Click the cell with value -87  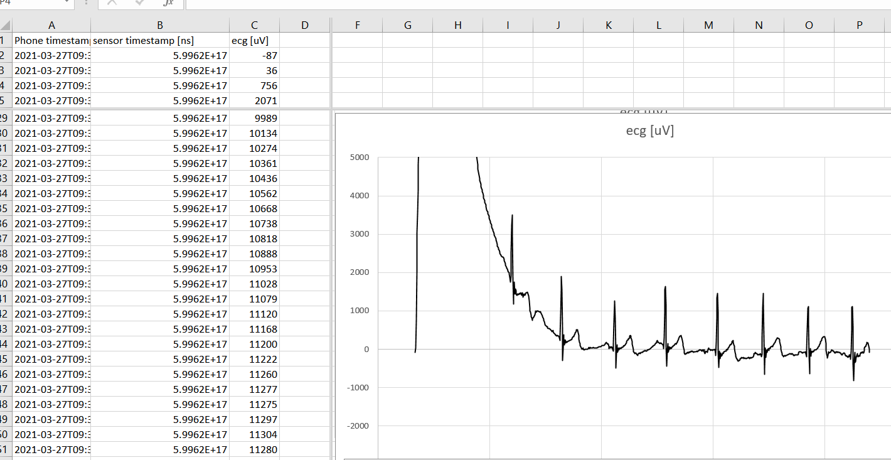[x=254, y=55]
